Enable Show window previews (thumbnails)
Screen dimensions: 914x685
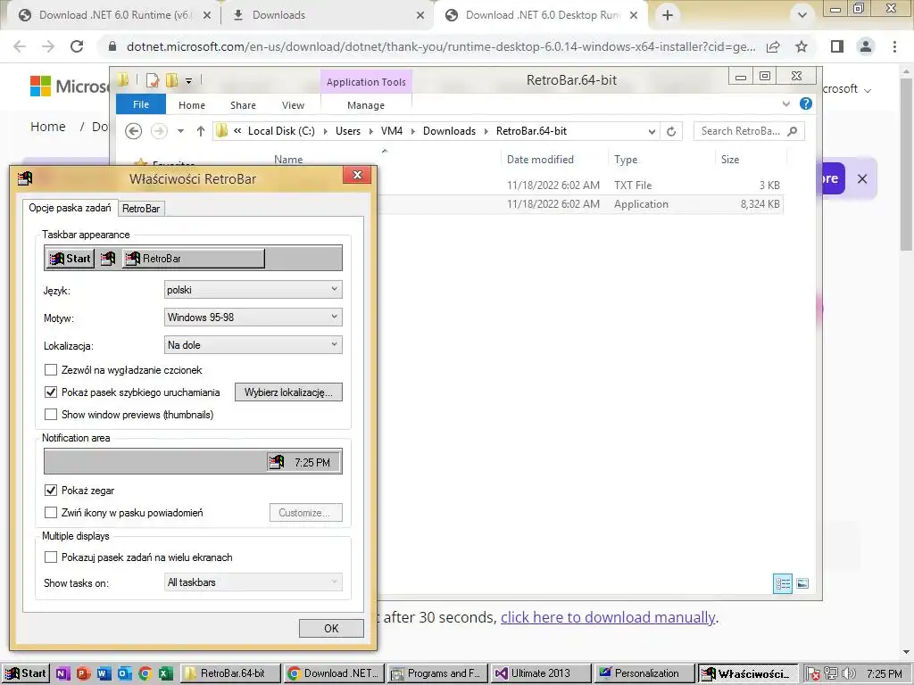[x=51, y=414]
